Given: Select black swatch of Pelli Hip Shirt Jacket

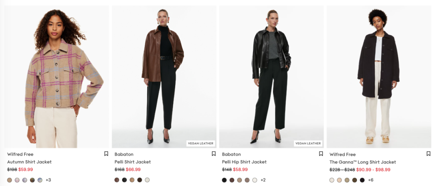Looking at the screenshot, I should [224, 180].
